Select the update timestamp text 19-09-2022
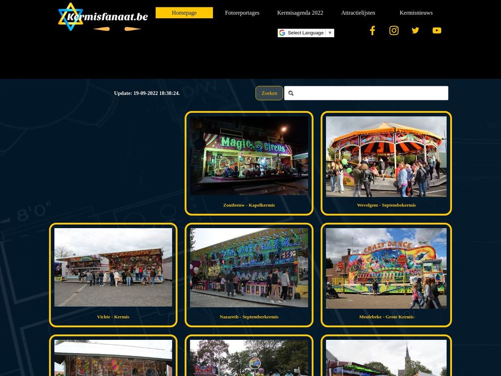 [146, 93]
